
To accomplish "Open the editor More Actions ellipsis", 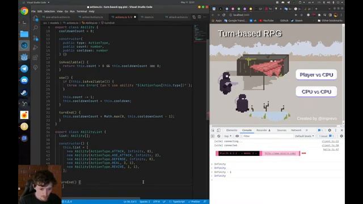I will [205, 17].
